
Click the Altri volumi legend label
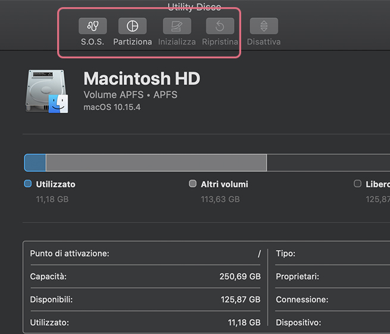click(224, 185)
